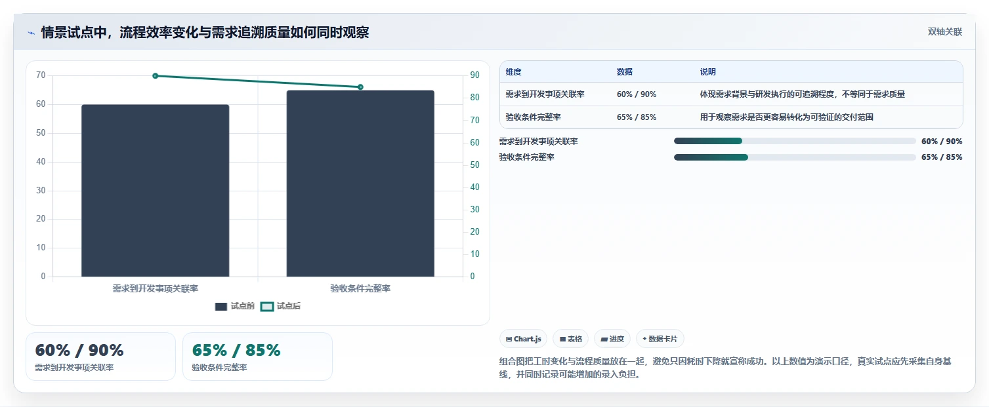
Task: Toggle the 试点前 legend entry
Action: point(235,306)
